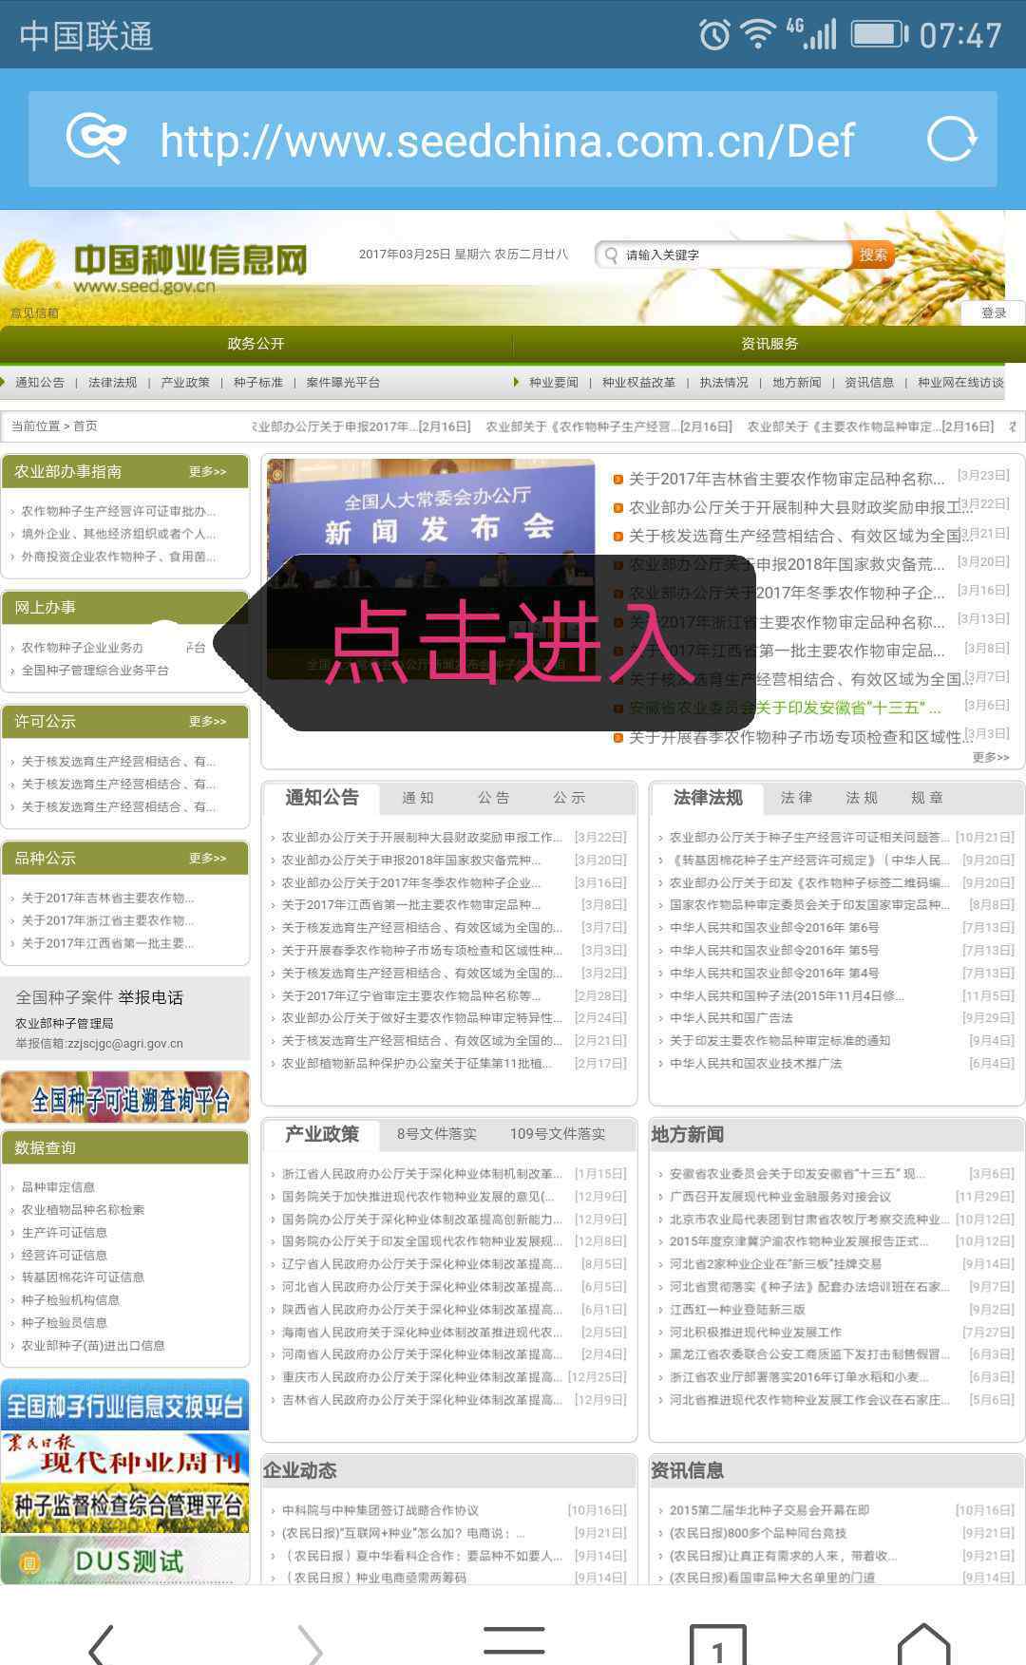Open 种业网在线访谈 in the sub navigation

(960, 383)
